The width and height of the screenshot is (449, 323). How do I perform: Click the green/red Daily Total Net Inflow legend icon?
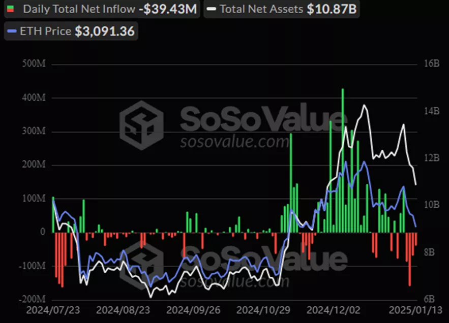click(x=11, y=10)
